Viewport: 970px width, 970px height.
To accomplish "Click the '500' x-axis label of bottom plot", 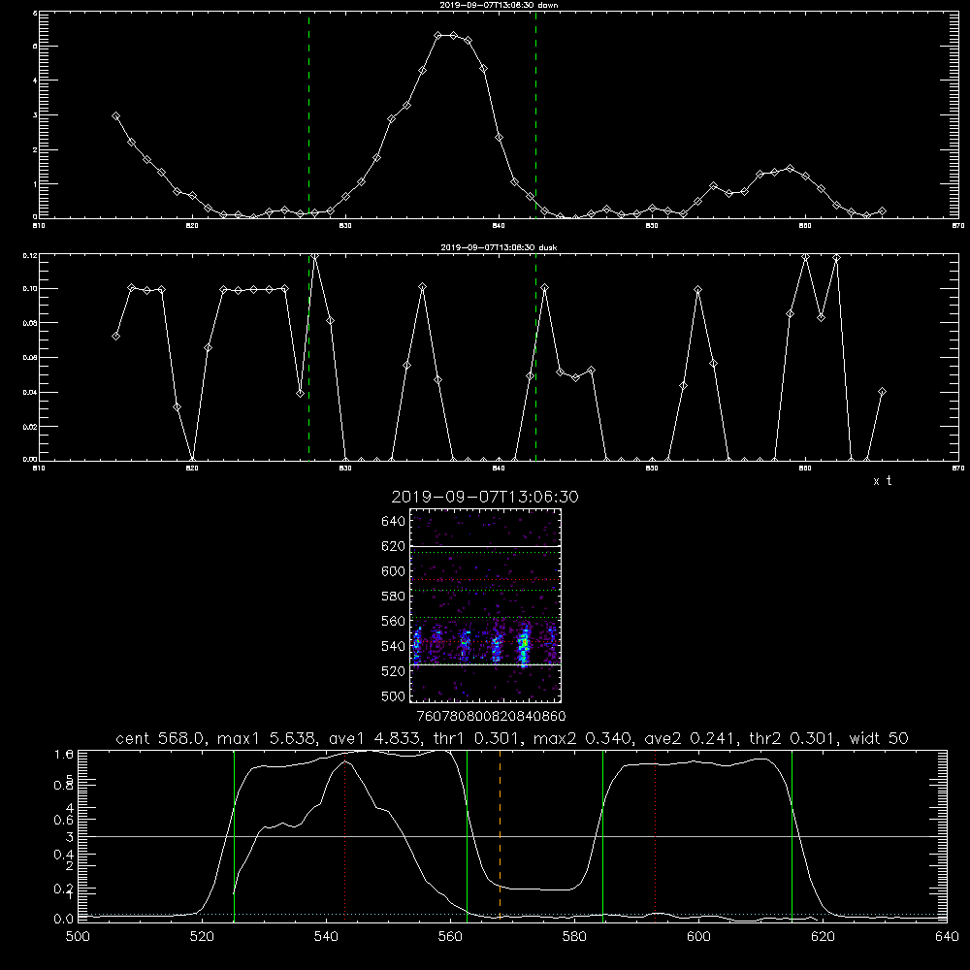I will 78,937.
